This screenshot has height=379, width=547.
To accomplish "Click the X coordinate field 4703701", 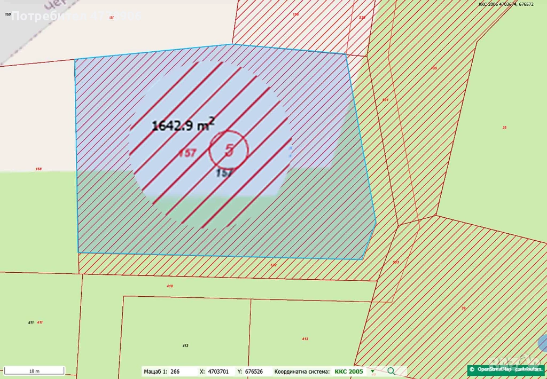I will coord(218,372).
